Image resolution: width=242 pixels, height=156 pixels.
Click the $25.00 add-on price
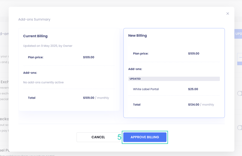[193, 89]
